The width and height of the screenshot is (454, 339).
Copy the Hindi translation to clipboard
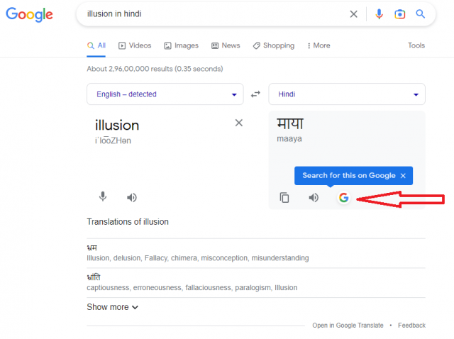(x=284, y=198)
